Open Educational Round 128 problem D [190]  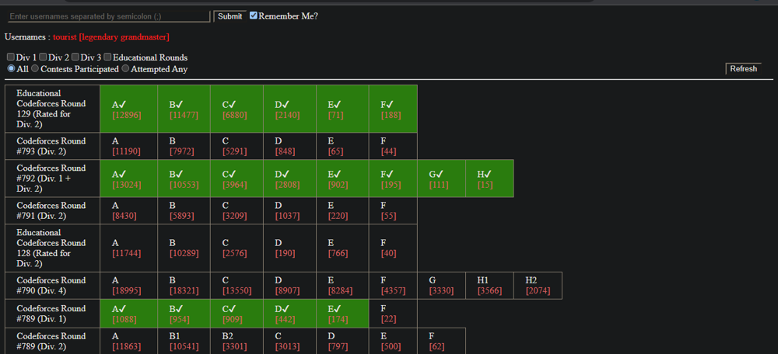pyautogui.click(x=289, y=248)
